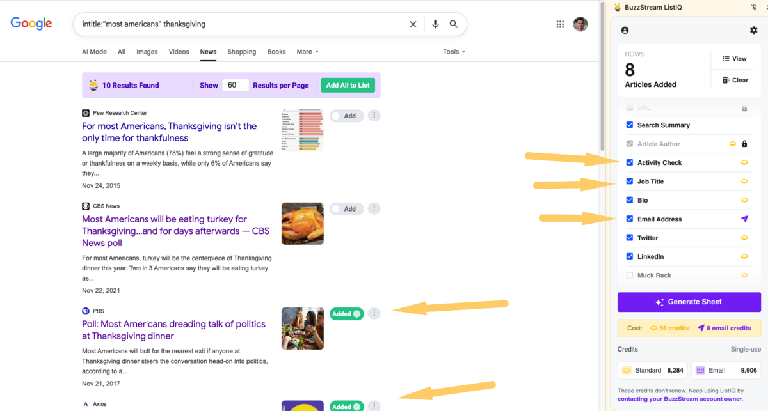Enable the Muck Rack field
Viewport: 768px width, 411px height.
tap(629, 275)
